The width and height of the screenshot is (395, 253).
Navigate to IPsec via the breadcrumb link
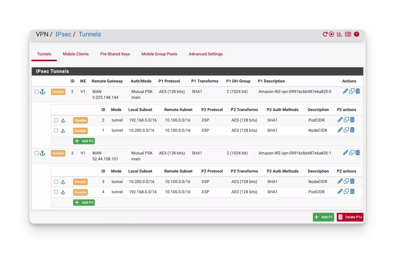pyautogui.click(x=64, y=34)
